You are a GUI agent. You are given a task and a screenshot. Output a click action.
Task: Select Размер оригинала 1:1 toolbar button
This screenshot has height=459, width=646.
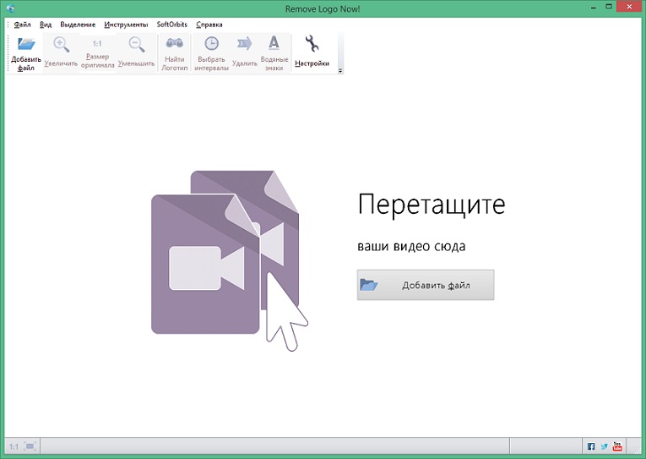[x=97, y=53]
